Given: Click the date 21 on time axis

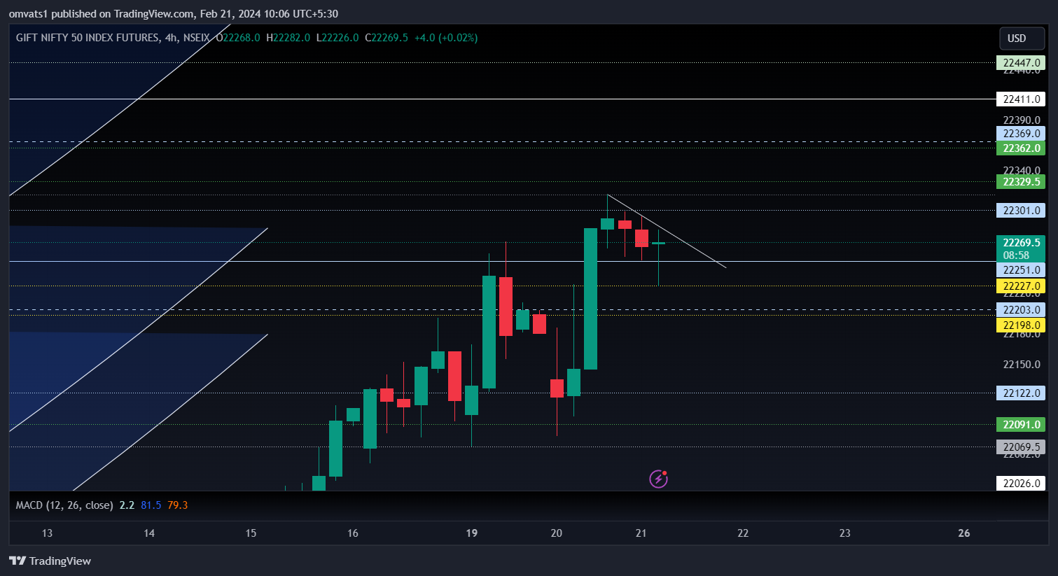Looking at the screenshot, I should point(641,533).
